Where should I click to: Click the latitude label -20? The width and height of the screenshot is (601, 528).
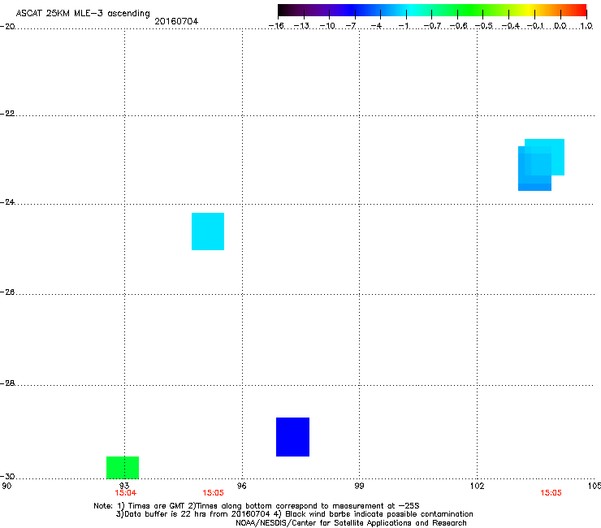click(7, 26)
